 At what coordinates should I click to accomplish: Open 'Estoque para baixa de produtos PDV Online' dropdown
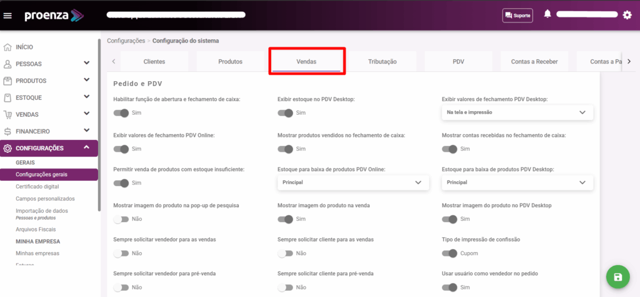click(353, 182)
